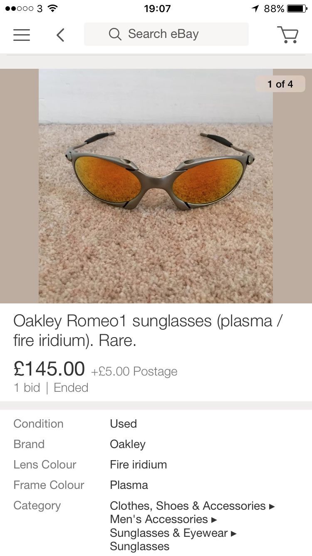Tap the location arrow status icon
The image size is (312, 556).
[x=255, y=8]
